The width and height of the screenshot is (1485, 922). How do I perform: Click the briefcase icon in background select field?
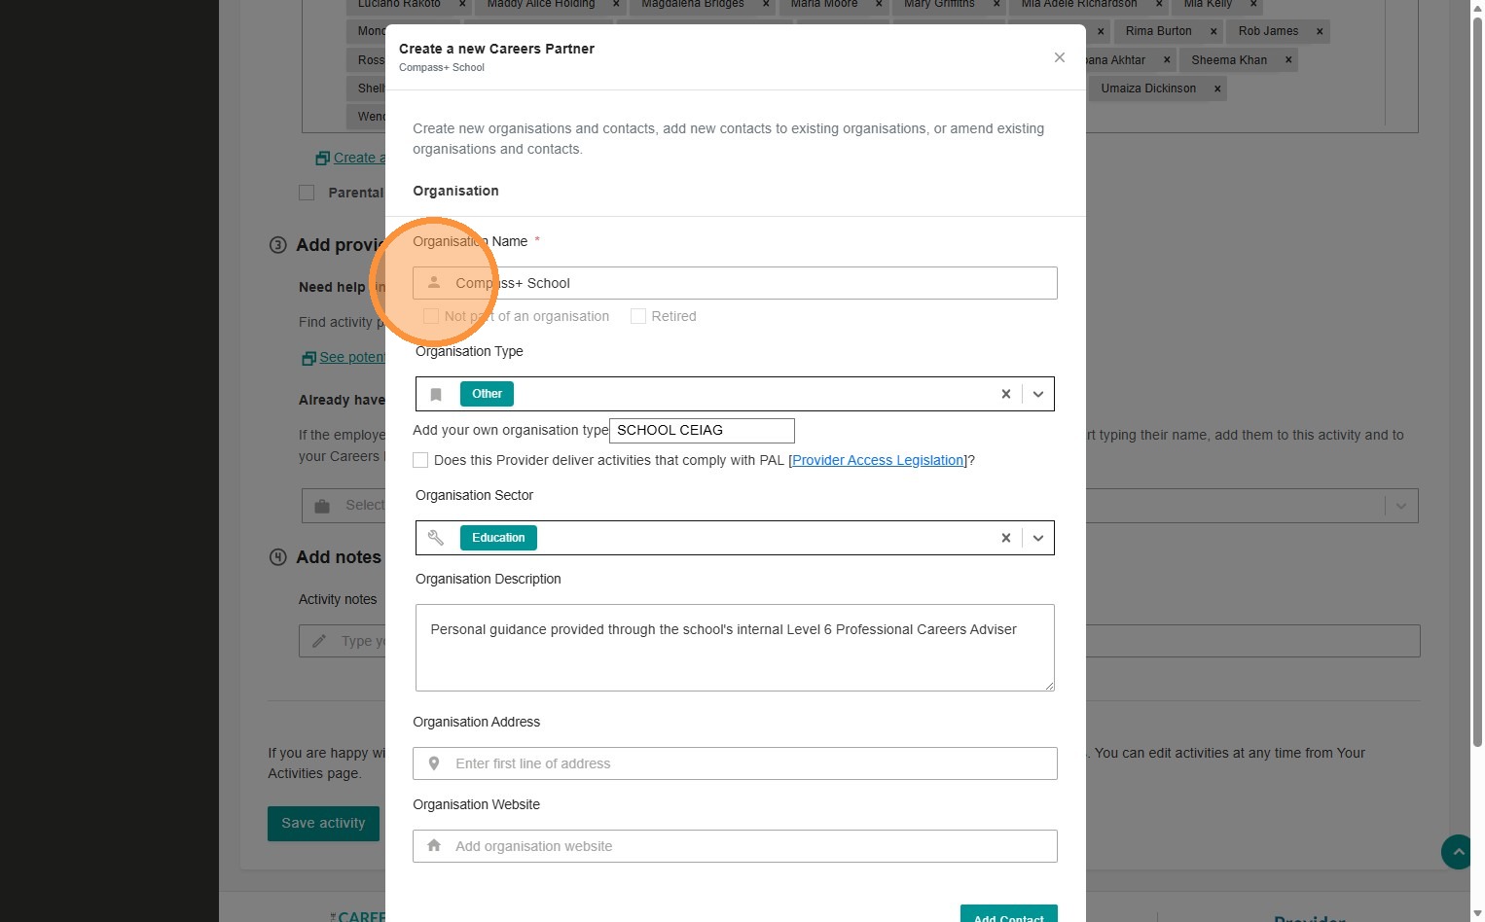tap(322, 506)
